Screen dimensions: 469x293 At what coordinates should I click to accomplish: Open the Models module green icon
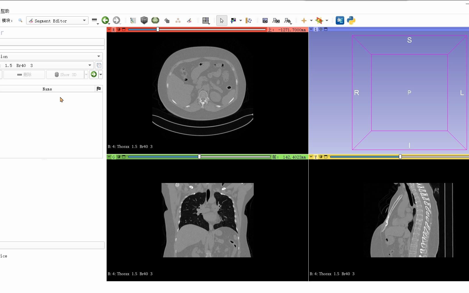click(x=155, y=20)
